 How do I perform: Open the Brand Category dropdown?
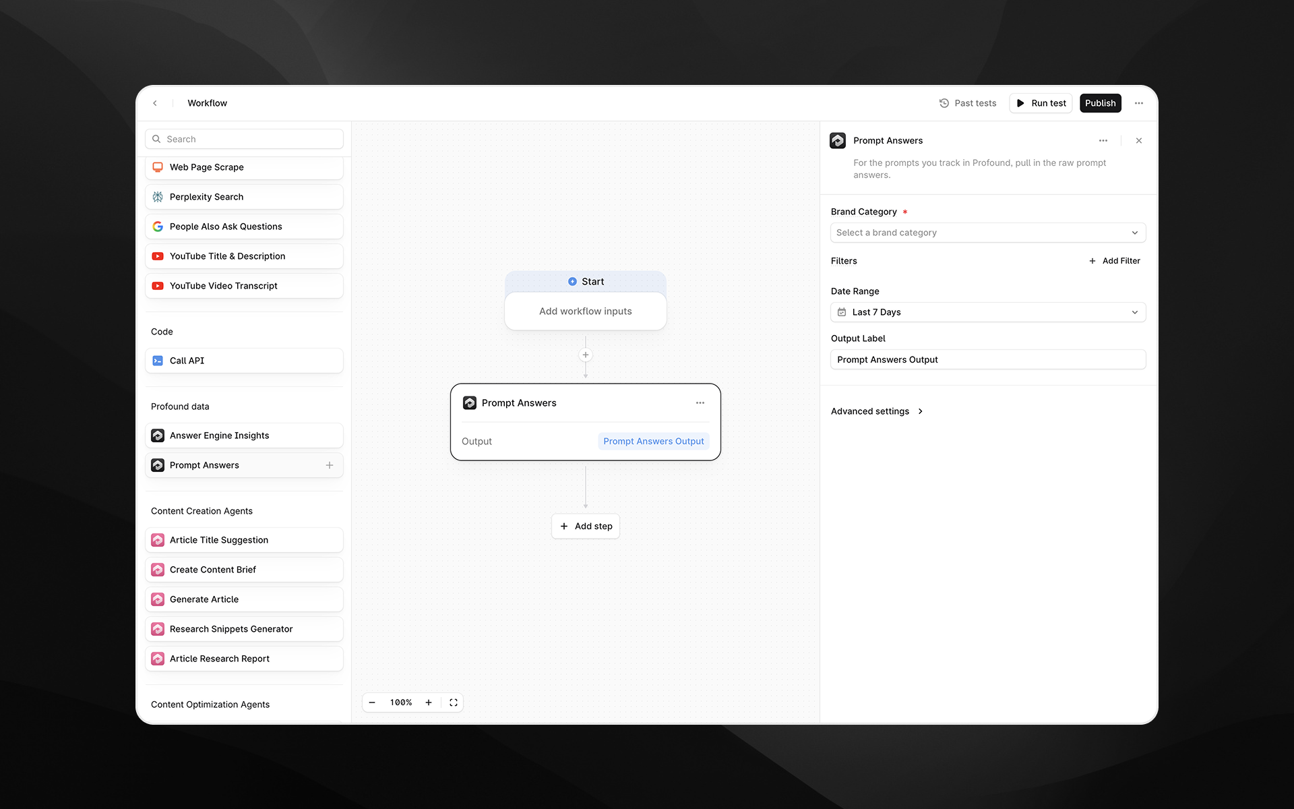coord(988,233)
